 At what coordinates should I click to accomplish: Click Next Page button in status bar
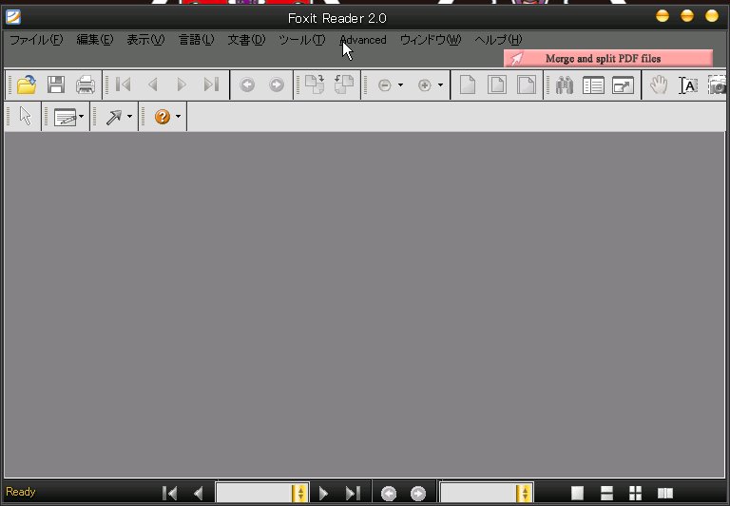pyautogui.click(x=323, y=494)
